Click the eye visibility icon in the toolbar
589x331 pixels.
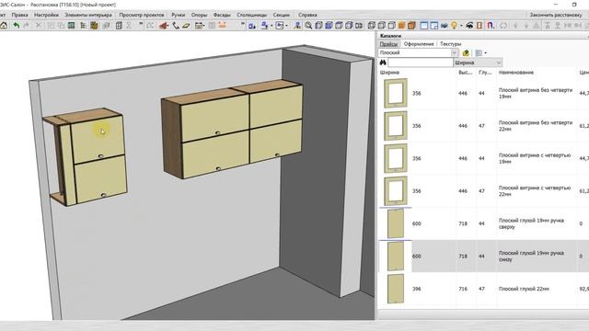[469, 26]
